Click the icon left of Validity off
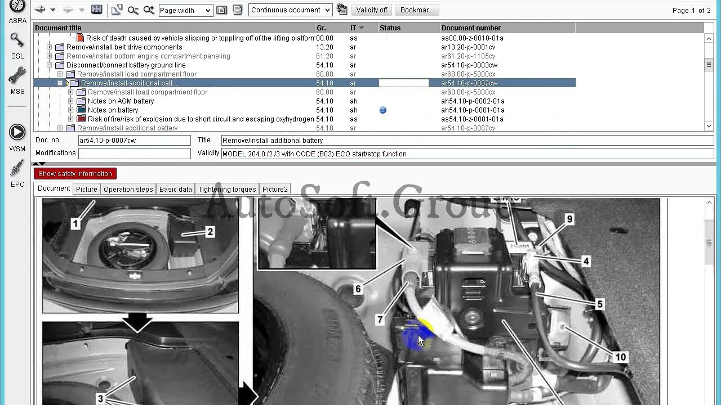Screen dimensions: 721x405 (342, 10)
